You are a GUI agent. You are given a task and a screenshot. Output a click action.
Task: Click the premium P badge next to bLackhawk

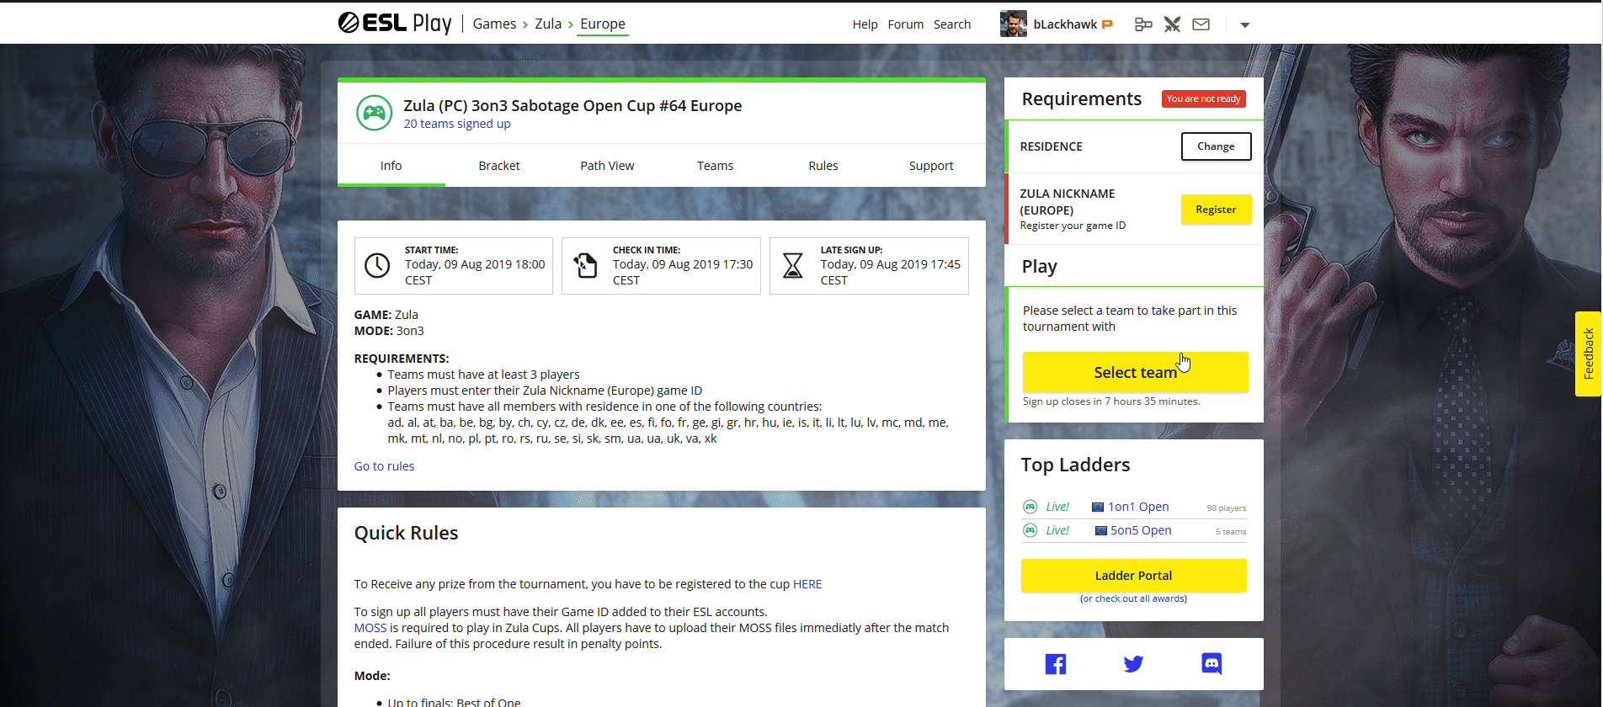click(1107, 24)
